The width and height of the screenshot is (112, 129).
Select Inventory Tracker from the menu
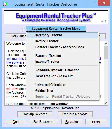(x=62, y=35)
